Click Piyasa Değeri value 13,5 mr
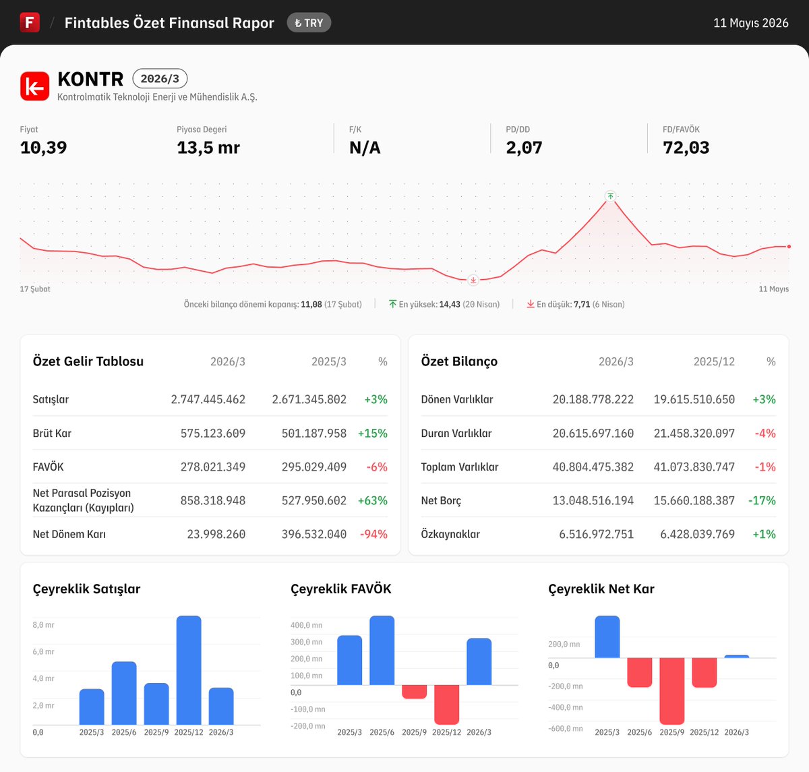The height and width of the screenshot is (772, 809). [x=208, y=148]
